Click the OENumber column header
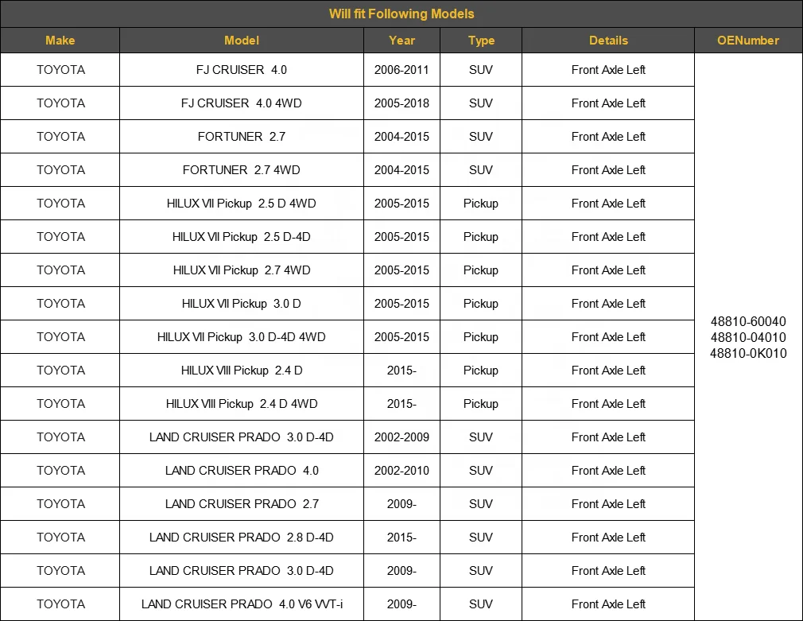 point(748,41)
